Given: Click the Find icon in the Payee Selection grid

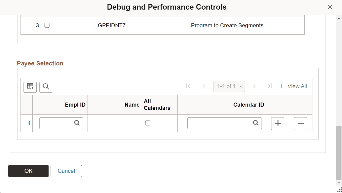Looking at the screenshot, I should pos(46,87).
